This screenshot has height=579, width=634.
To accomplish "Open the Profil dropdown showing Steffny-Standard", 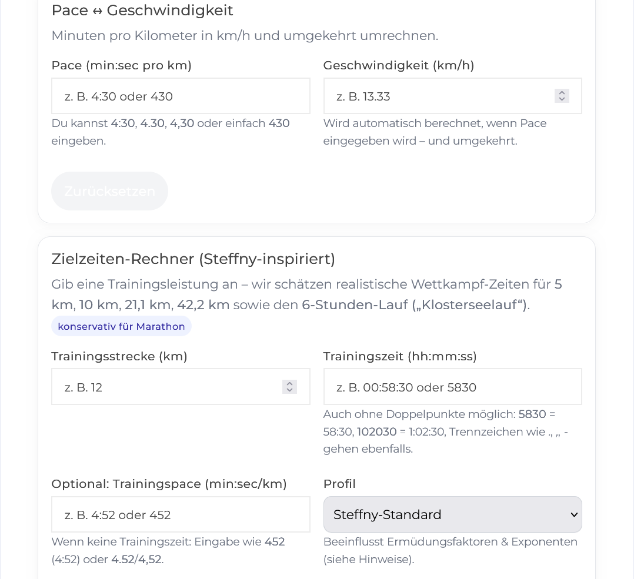I will coord(452,514).
